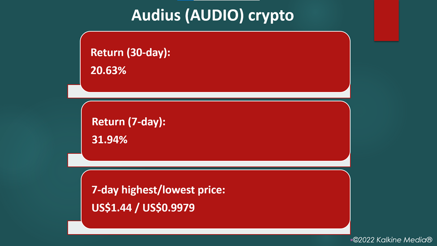
Task: Click the blue segment on top bar
Action: [186, 0]
